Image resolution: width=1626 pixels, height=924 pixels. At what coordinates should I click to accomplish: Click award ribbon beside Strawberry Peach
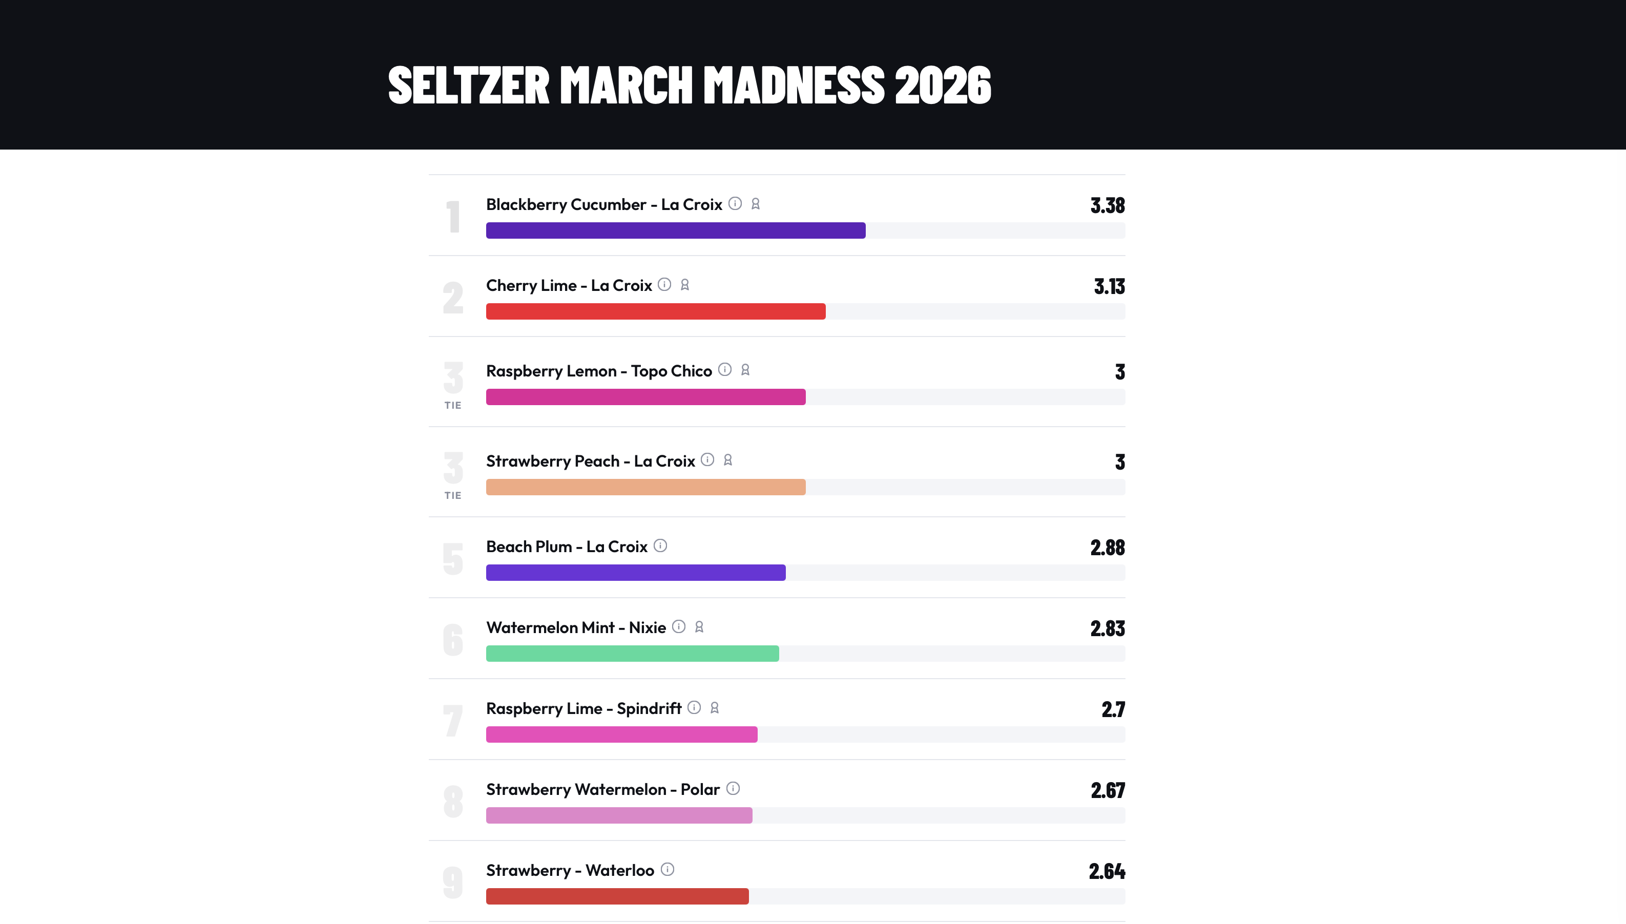pyautogui.click(x=728, y=460)
